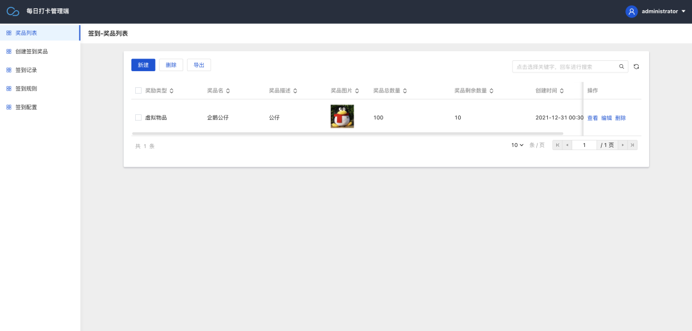Viewport: 692px width, 331px height.
Task: Click the toolbar 删除 button
Action: coord(171,65)
